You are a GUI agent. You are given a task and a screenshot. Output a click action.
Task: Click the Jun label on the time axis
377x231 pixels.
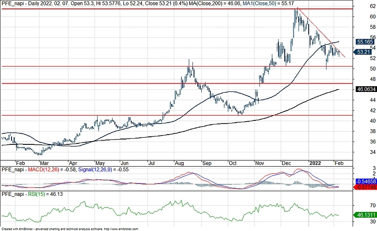point(125,163)
